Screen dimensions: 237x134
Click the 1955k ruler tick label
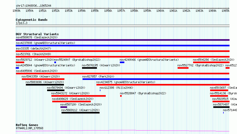click(95, 11)
